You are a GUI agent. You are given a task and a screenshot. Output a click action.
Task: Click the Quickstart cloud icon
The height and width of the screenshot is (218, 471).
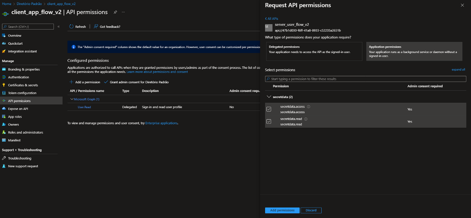[4, 43]
